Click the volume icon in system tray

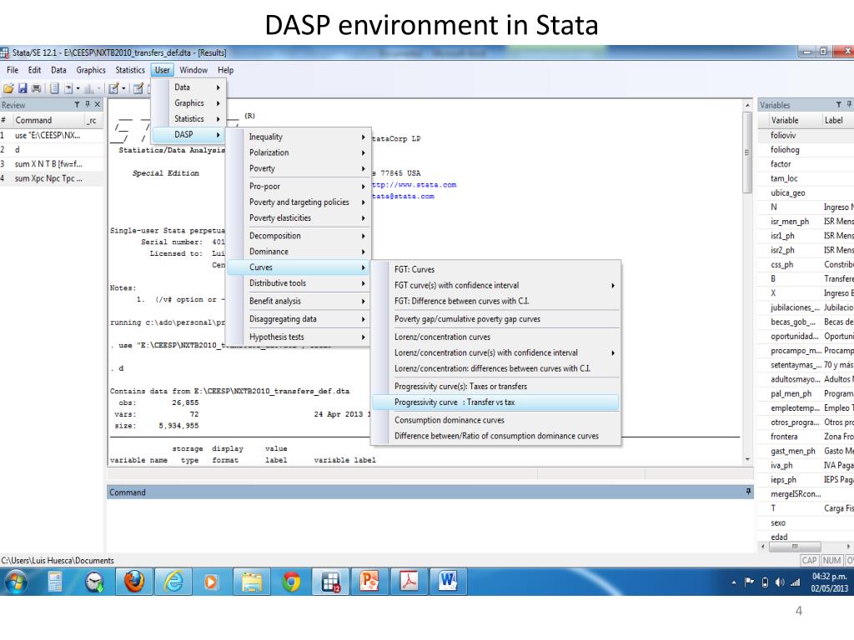click(x=780, y=582)
